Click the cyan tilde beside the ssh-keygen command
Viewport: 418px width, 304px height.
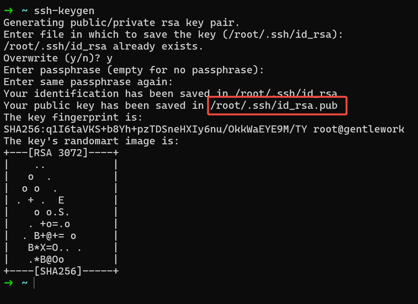[25, 11]
